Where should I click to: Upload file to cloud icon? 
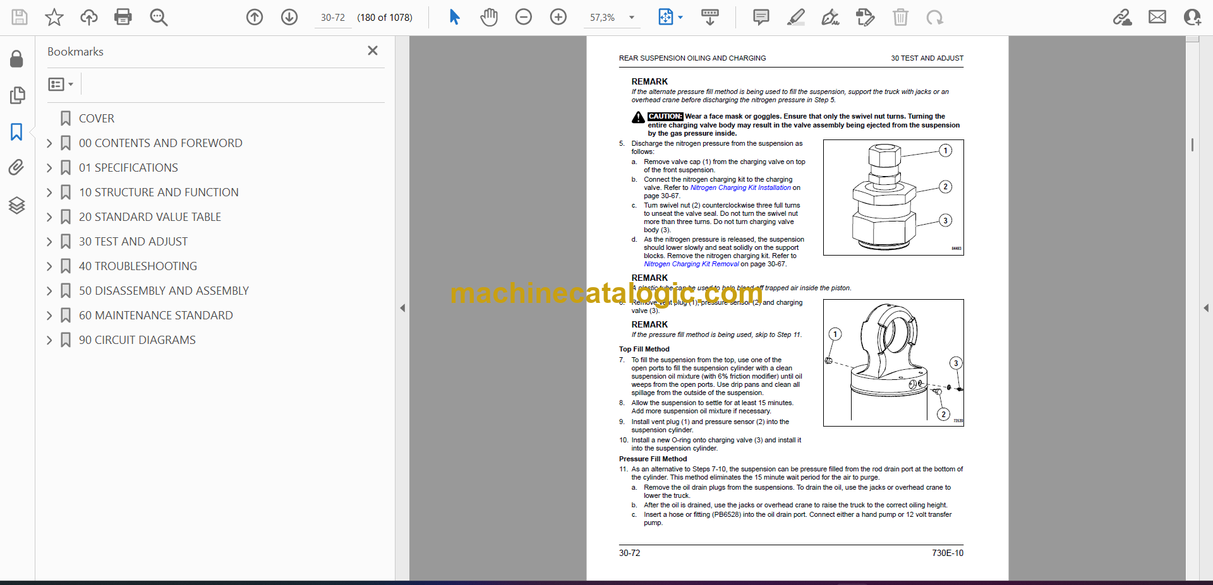(89, 17)
